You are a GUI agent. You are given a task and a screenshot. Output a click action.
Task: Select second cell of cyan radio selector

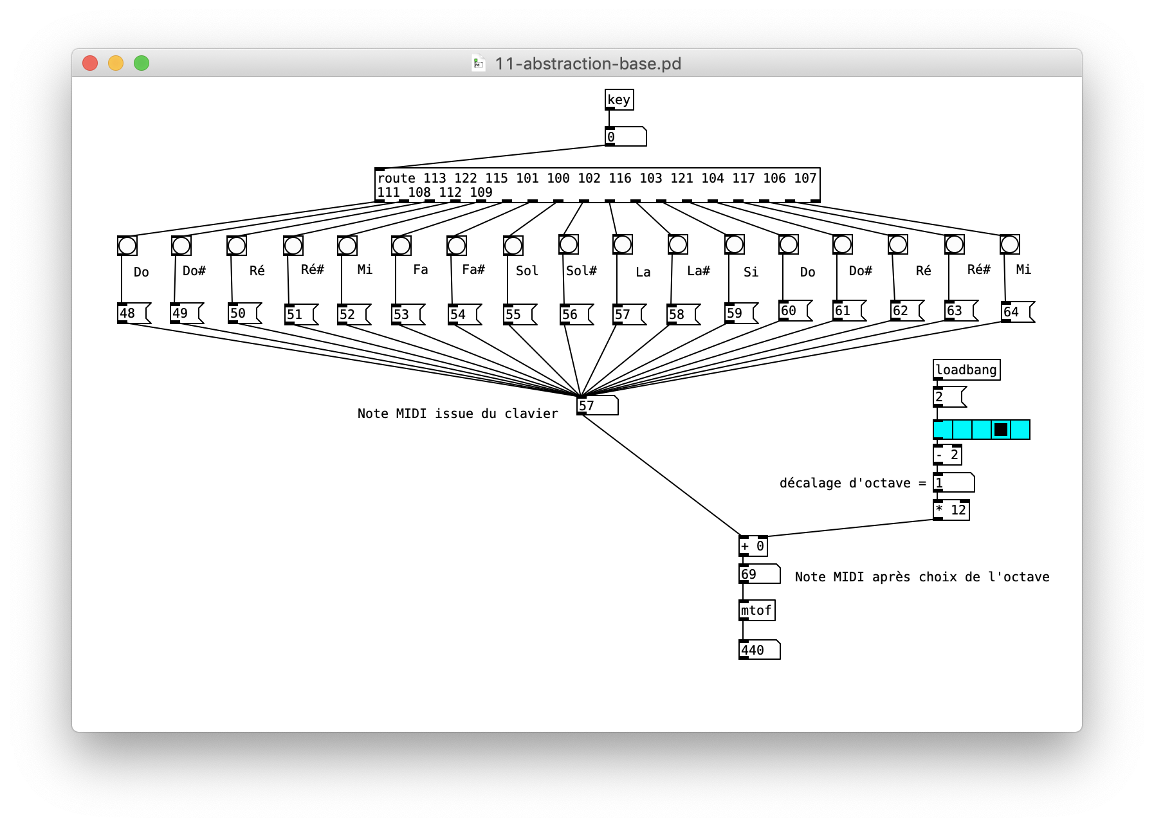962,430
